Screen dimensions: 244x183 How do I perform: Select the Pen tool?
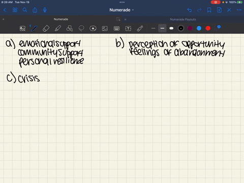34,28
